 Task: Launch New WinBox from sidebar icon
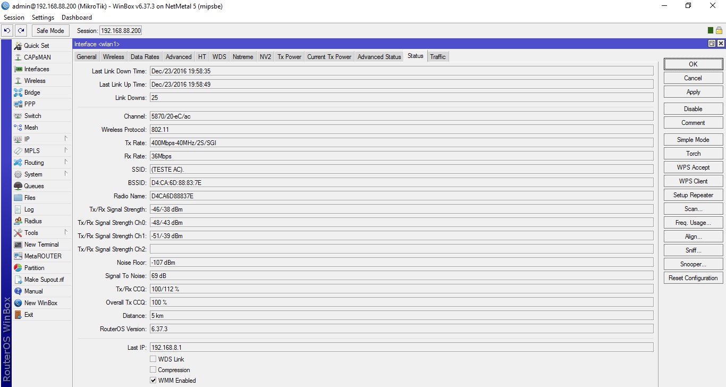coord(18,303)
